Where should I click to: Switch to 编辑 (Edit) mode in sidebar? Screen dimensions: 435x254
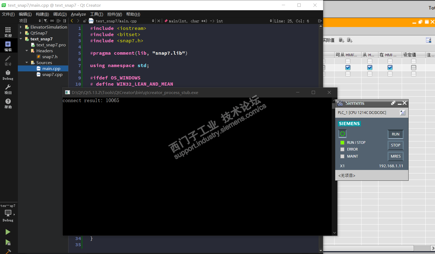coord(8,46)
